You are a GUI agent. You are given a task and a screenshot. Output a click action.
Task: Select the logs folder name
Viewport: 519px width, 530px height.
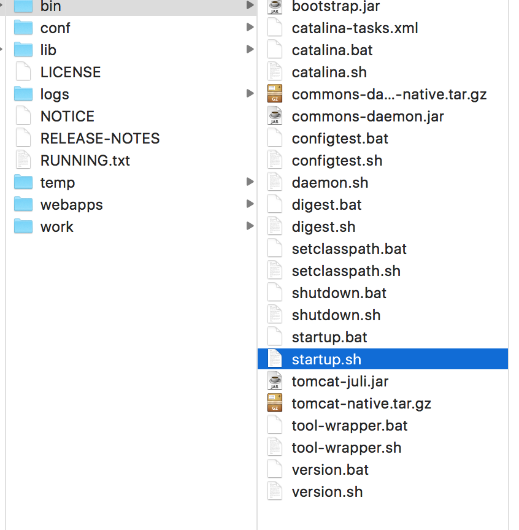tap(55, 94)
